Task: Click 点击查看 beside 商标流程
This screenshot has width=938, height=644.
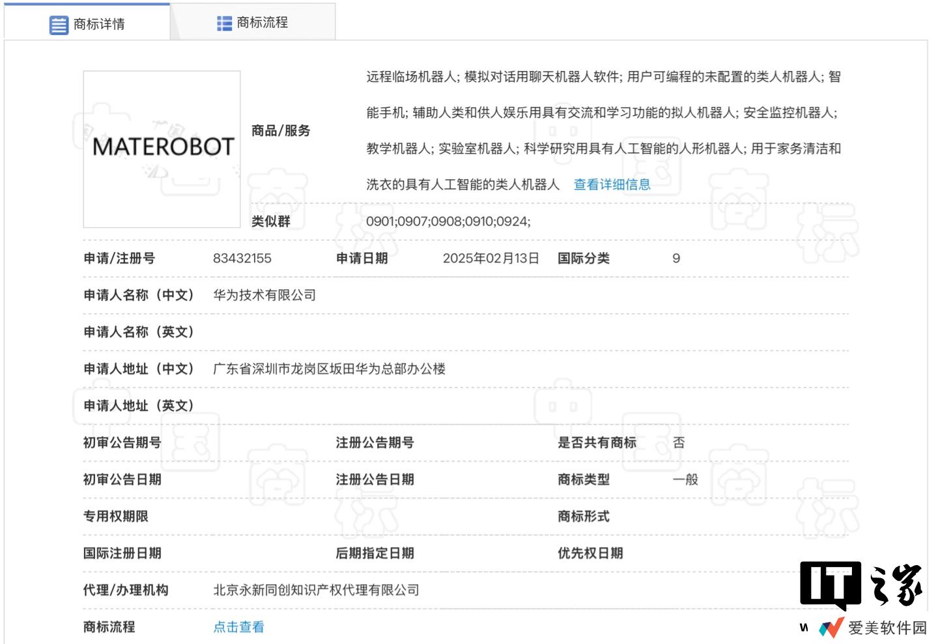Action: click(x=238, y=626)
